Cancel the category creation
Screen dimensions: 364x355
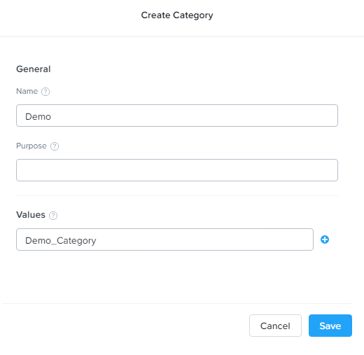point(275,326)
